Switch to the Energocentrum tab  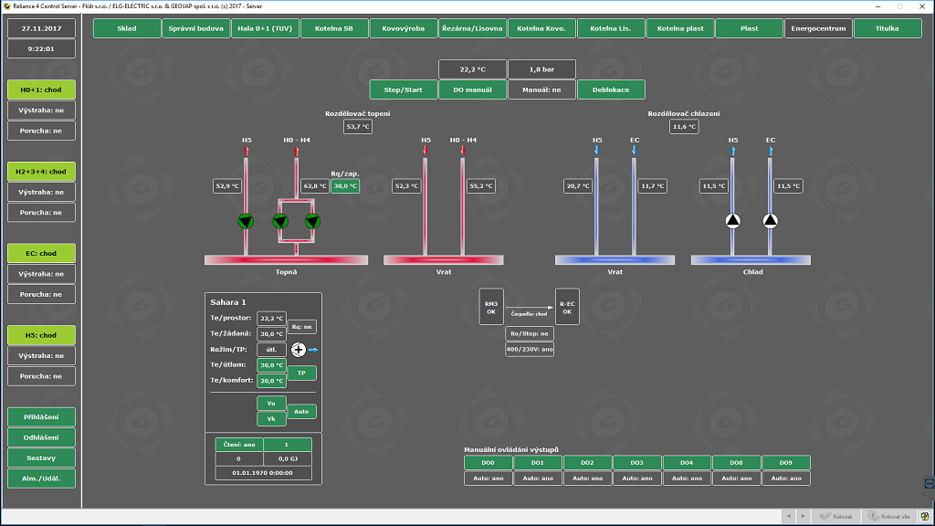click(x=817, y=28)
